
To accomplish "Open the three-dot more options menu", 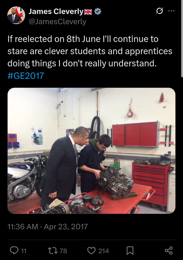I will click(x=171, y=11).
